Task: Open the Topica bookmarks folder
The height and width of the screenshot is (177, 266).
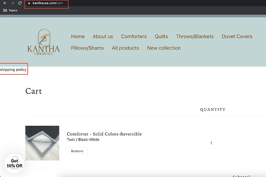Action: pyautogui.click(x=10, y=10)
